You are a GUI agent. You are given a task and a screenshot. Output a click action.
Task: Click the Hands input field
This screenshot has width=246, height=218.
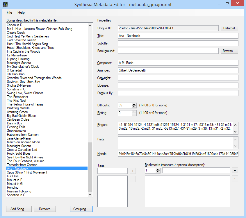coord(178,154)
